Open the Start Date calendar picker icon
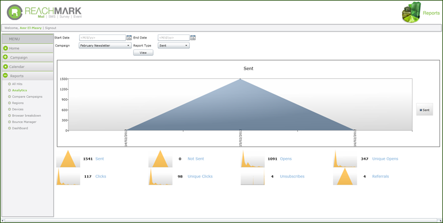 pyautogui.click(x=129, y=37)
